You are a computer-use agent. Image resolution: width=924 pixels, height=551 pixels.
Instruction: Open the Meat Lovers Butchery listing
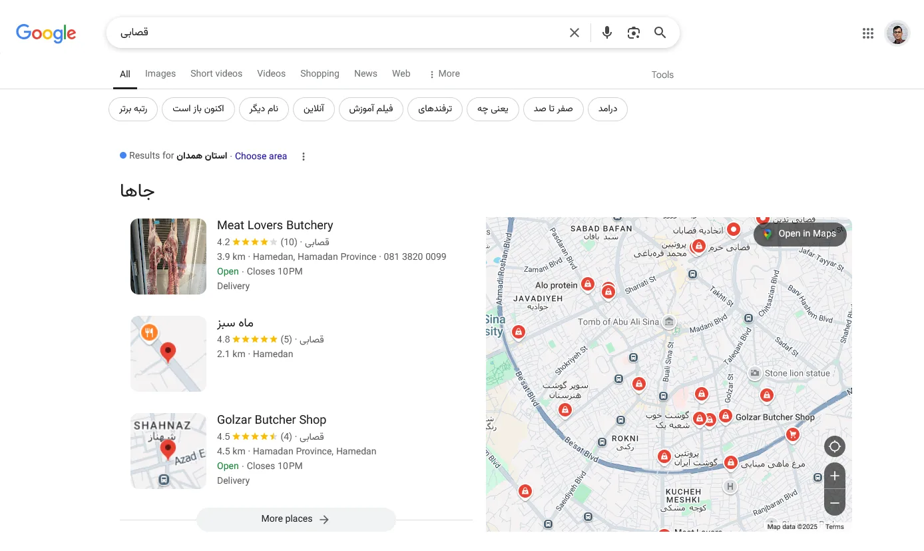point(275,226)
